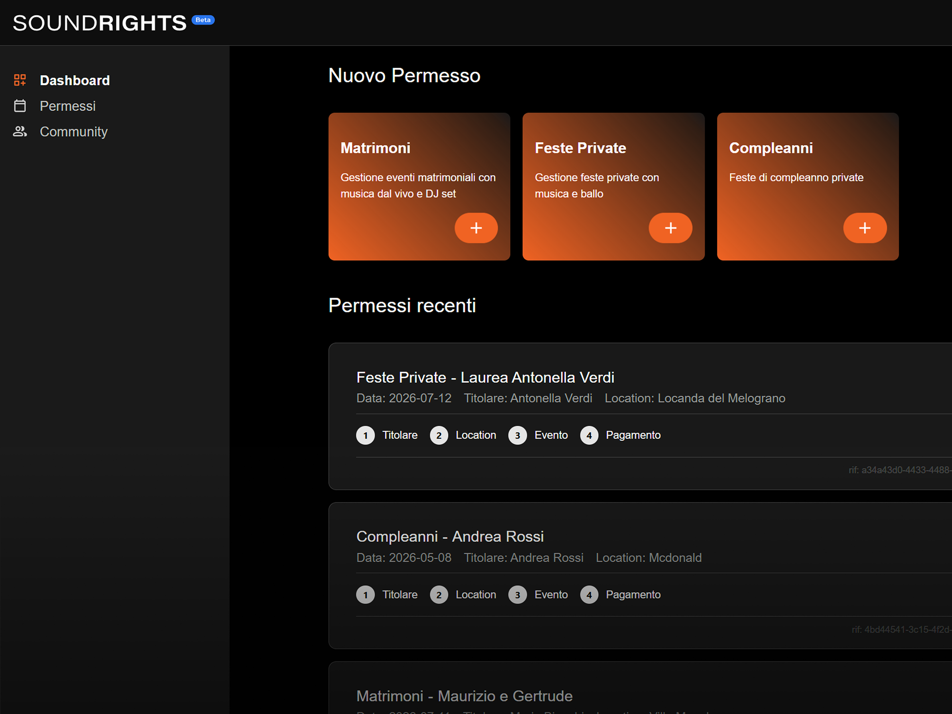Screen dimensions: 952x714
Task: Open Compleanni - Andrea Rossi permit title
Action: (449, 536)
